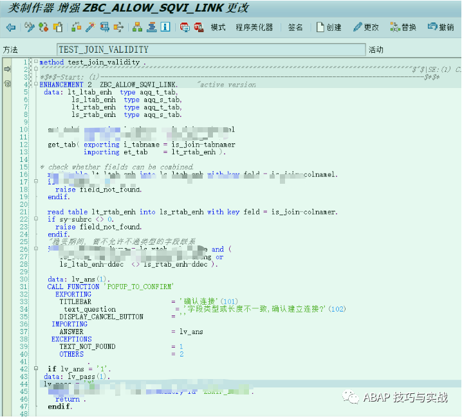Image resolution: width=462 pixels, height=417 pixels.
Task: Click the enhancement spiral marker at line 4
Action: [x=7, y=84]
